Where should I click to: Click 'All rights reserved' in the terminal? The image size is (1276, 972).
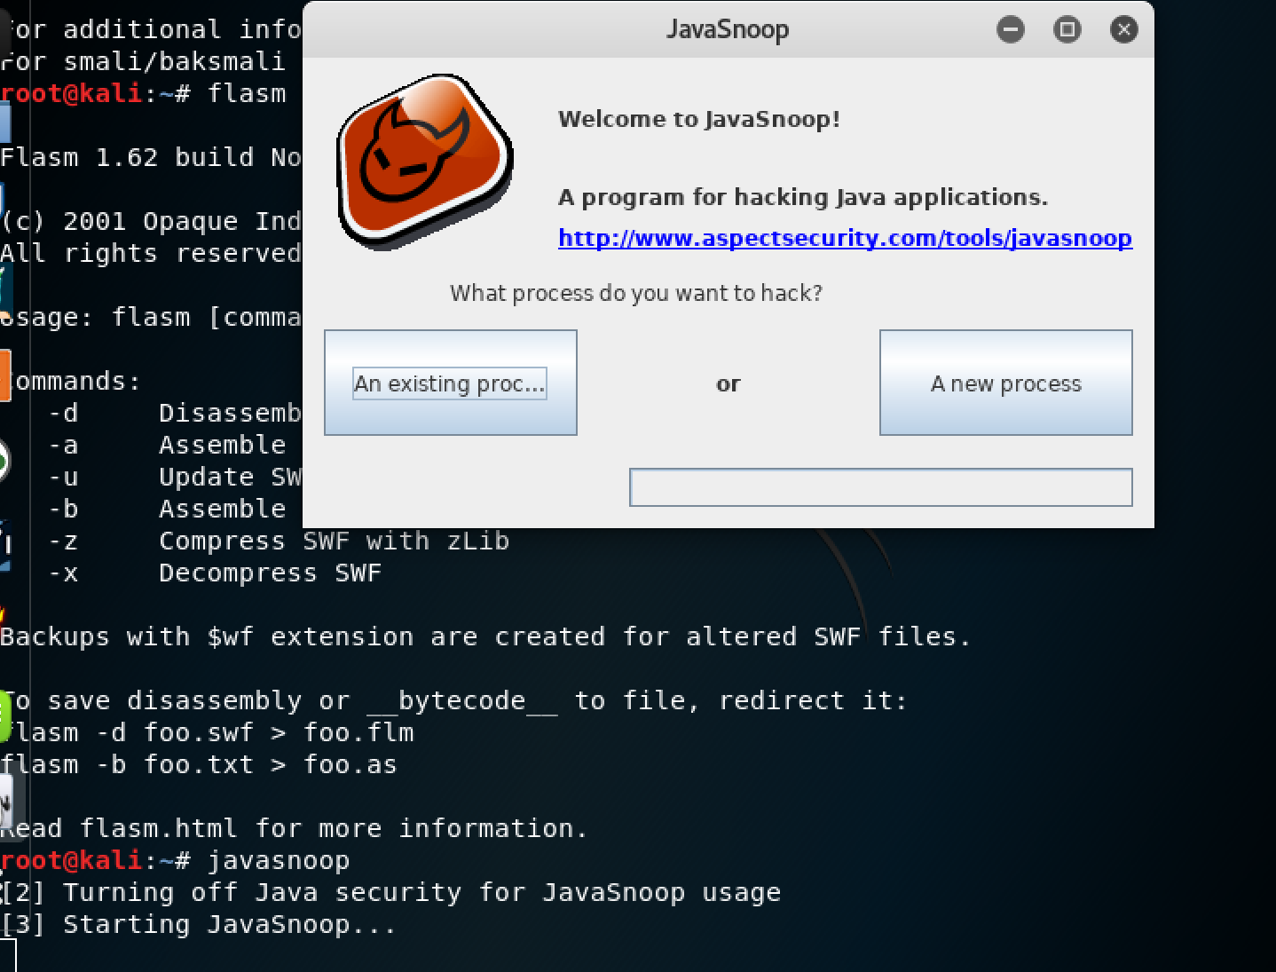tap(151, 253)
